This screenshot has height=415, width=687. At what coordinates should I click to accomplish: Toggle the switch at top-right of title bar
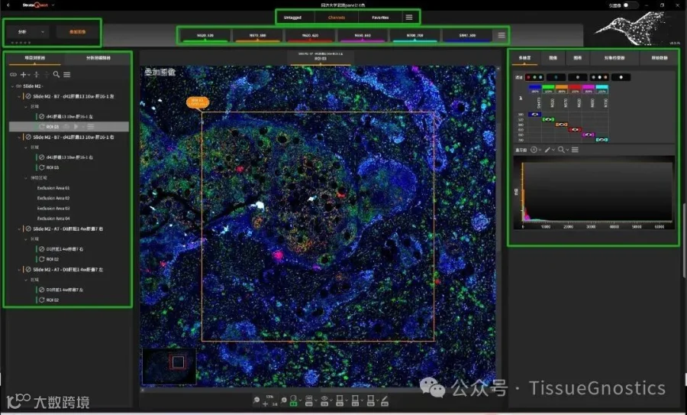(629, 5)
